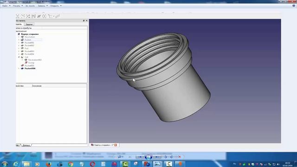297x167 pixels.
Task: Switch to the Данные property tab
Action: [x=26, y=145]
